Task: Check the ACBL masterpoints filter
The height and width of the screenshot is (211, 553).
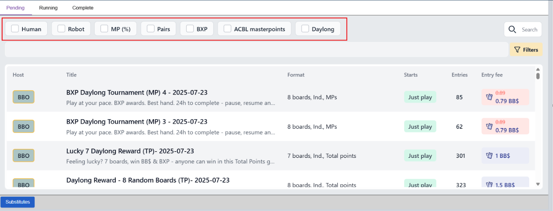Action: click(227, 29)
